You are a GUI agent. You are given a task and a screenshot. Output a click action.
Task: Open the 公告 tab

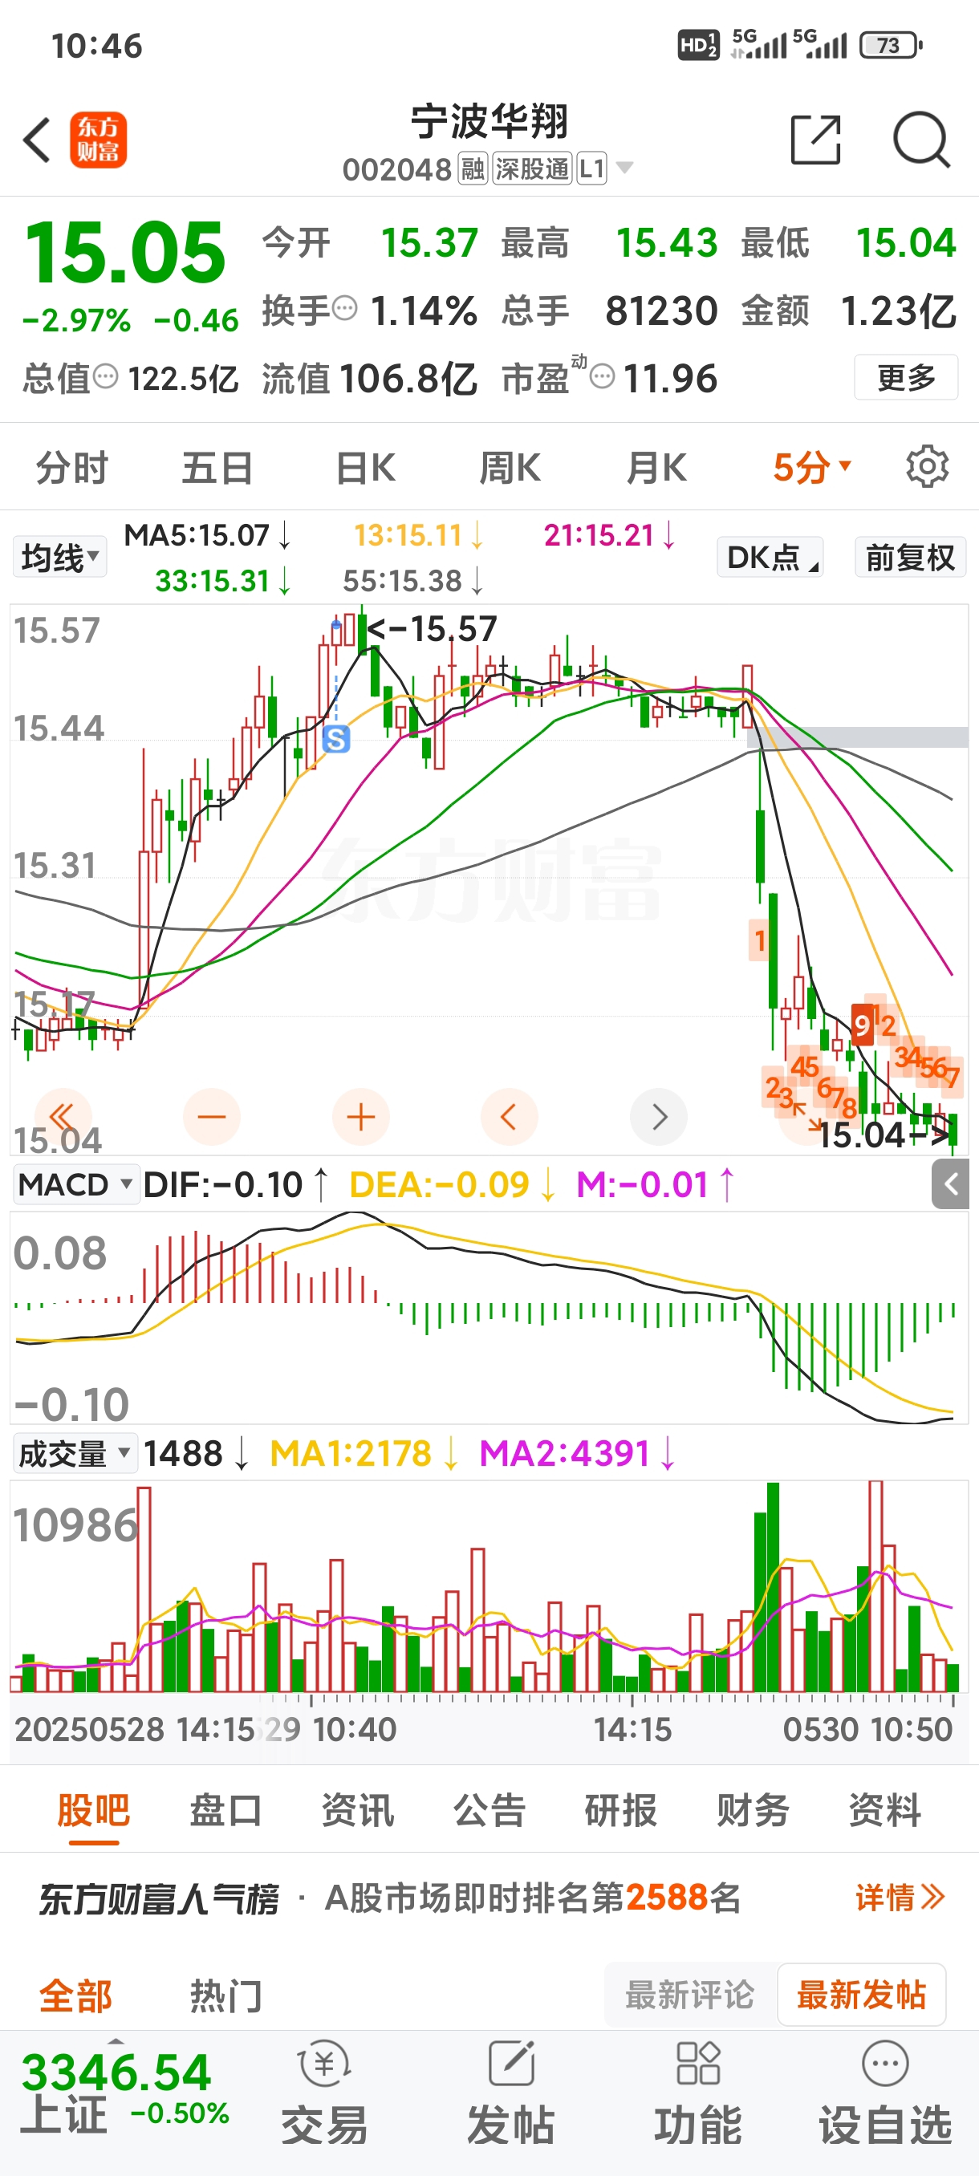pyautogui.click(x=489, y=1809)
